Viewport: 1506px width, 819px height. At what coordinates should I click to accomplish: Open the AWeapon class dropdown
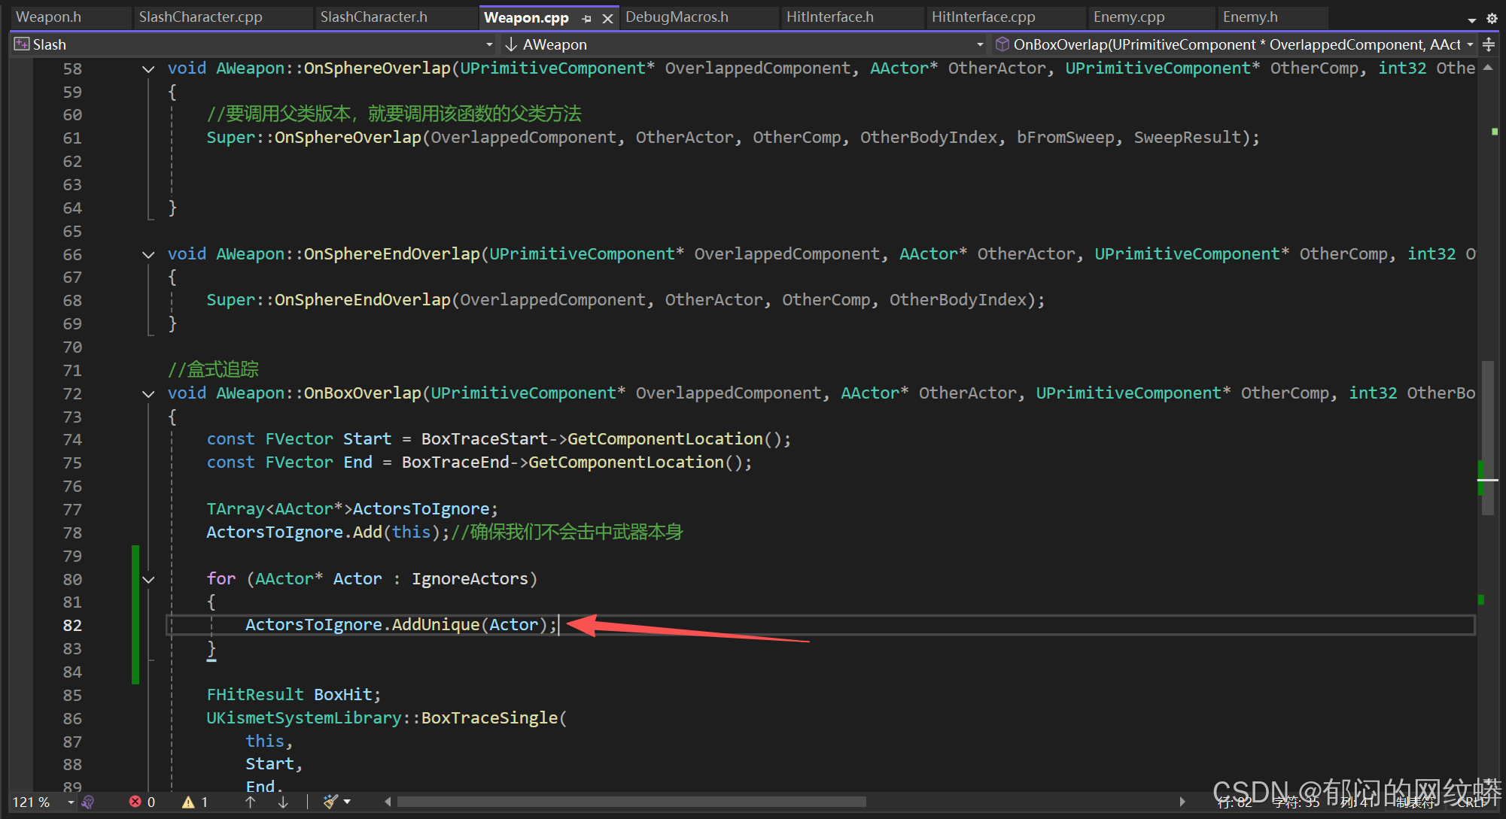point(980,45)
